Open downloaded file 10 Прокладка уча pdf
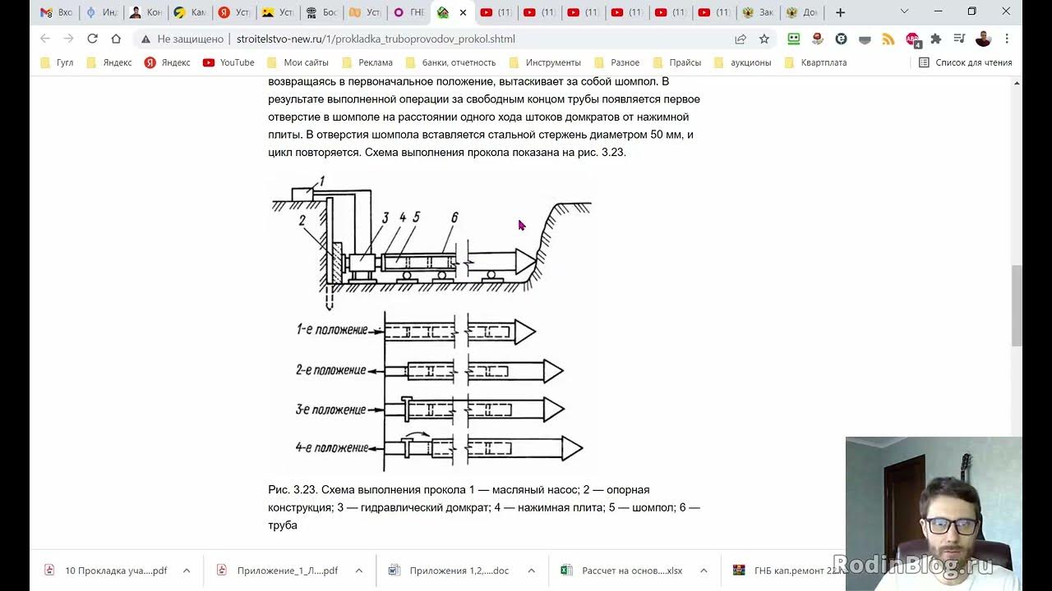The width and height of the screenshot is (1052, 591). [107, 570]
